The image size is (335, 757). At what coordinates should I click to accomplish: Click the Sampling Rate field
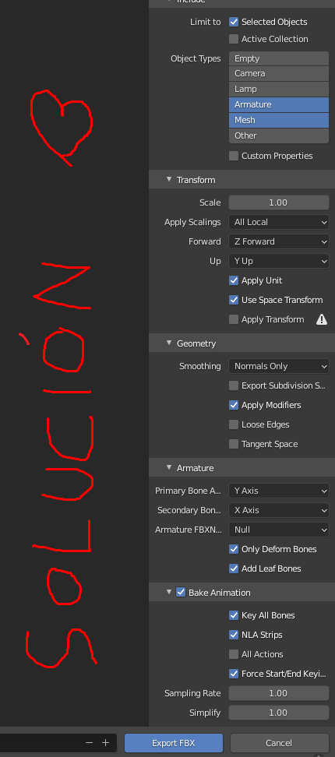click(x=279, y=693)
